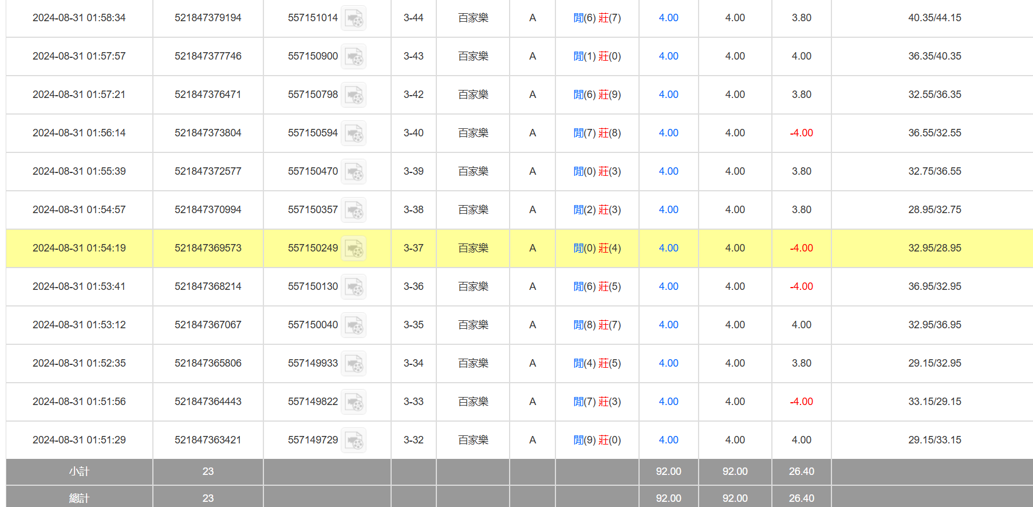1033x507 pixels.
Task: Click replay icon in highlighted row 557150249
Action: [x=353, y=249]
